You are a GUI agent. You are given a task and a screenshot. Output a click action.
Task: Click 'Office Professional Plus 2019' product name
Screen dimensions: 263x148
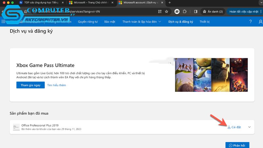(40, 125)
